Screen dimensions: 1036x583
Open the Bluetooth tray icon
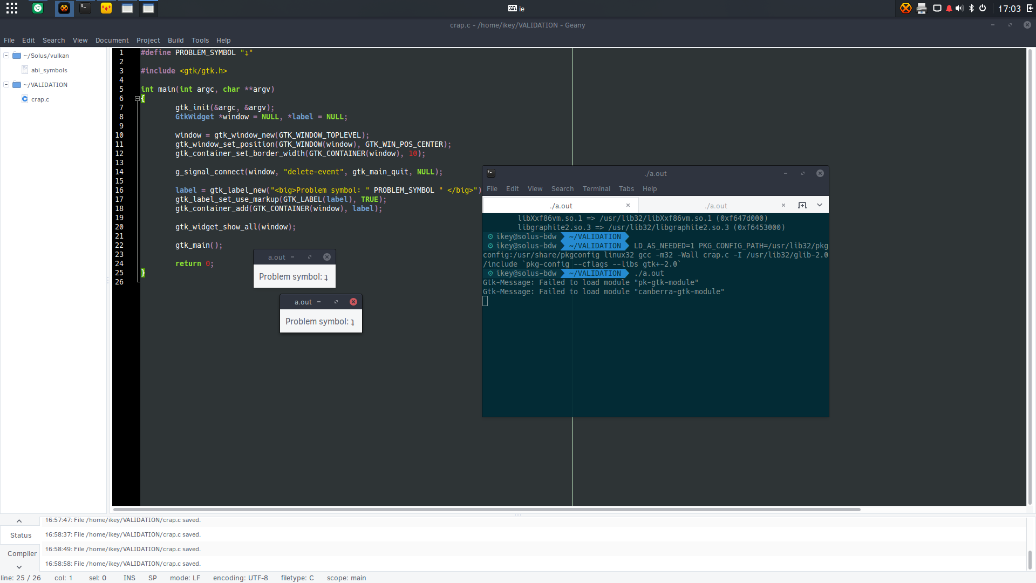point(971,8)
